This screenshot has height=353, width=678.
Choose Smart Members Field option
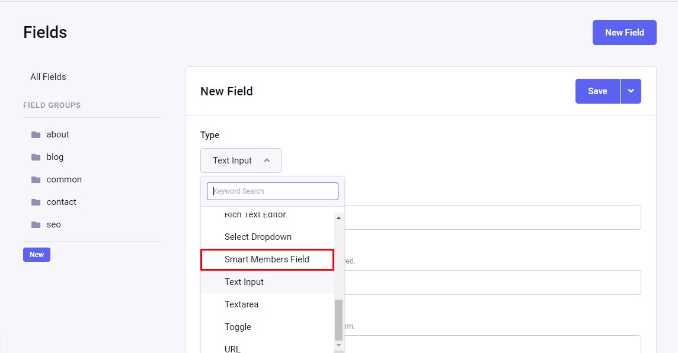pyautogui.click(x=267, y=259)
